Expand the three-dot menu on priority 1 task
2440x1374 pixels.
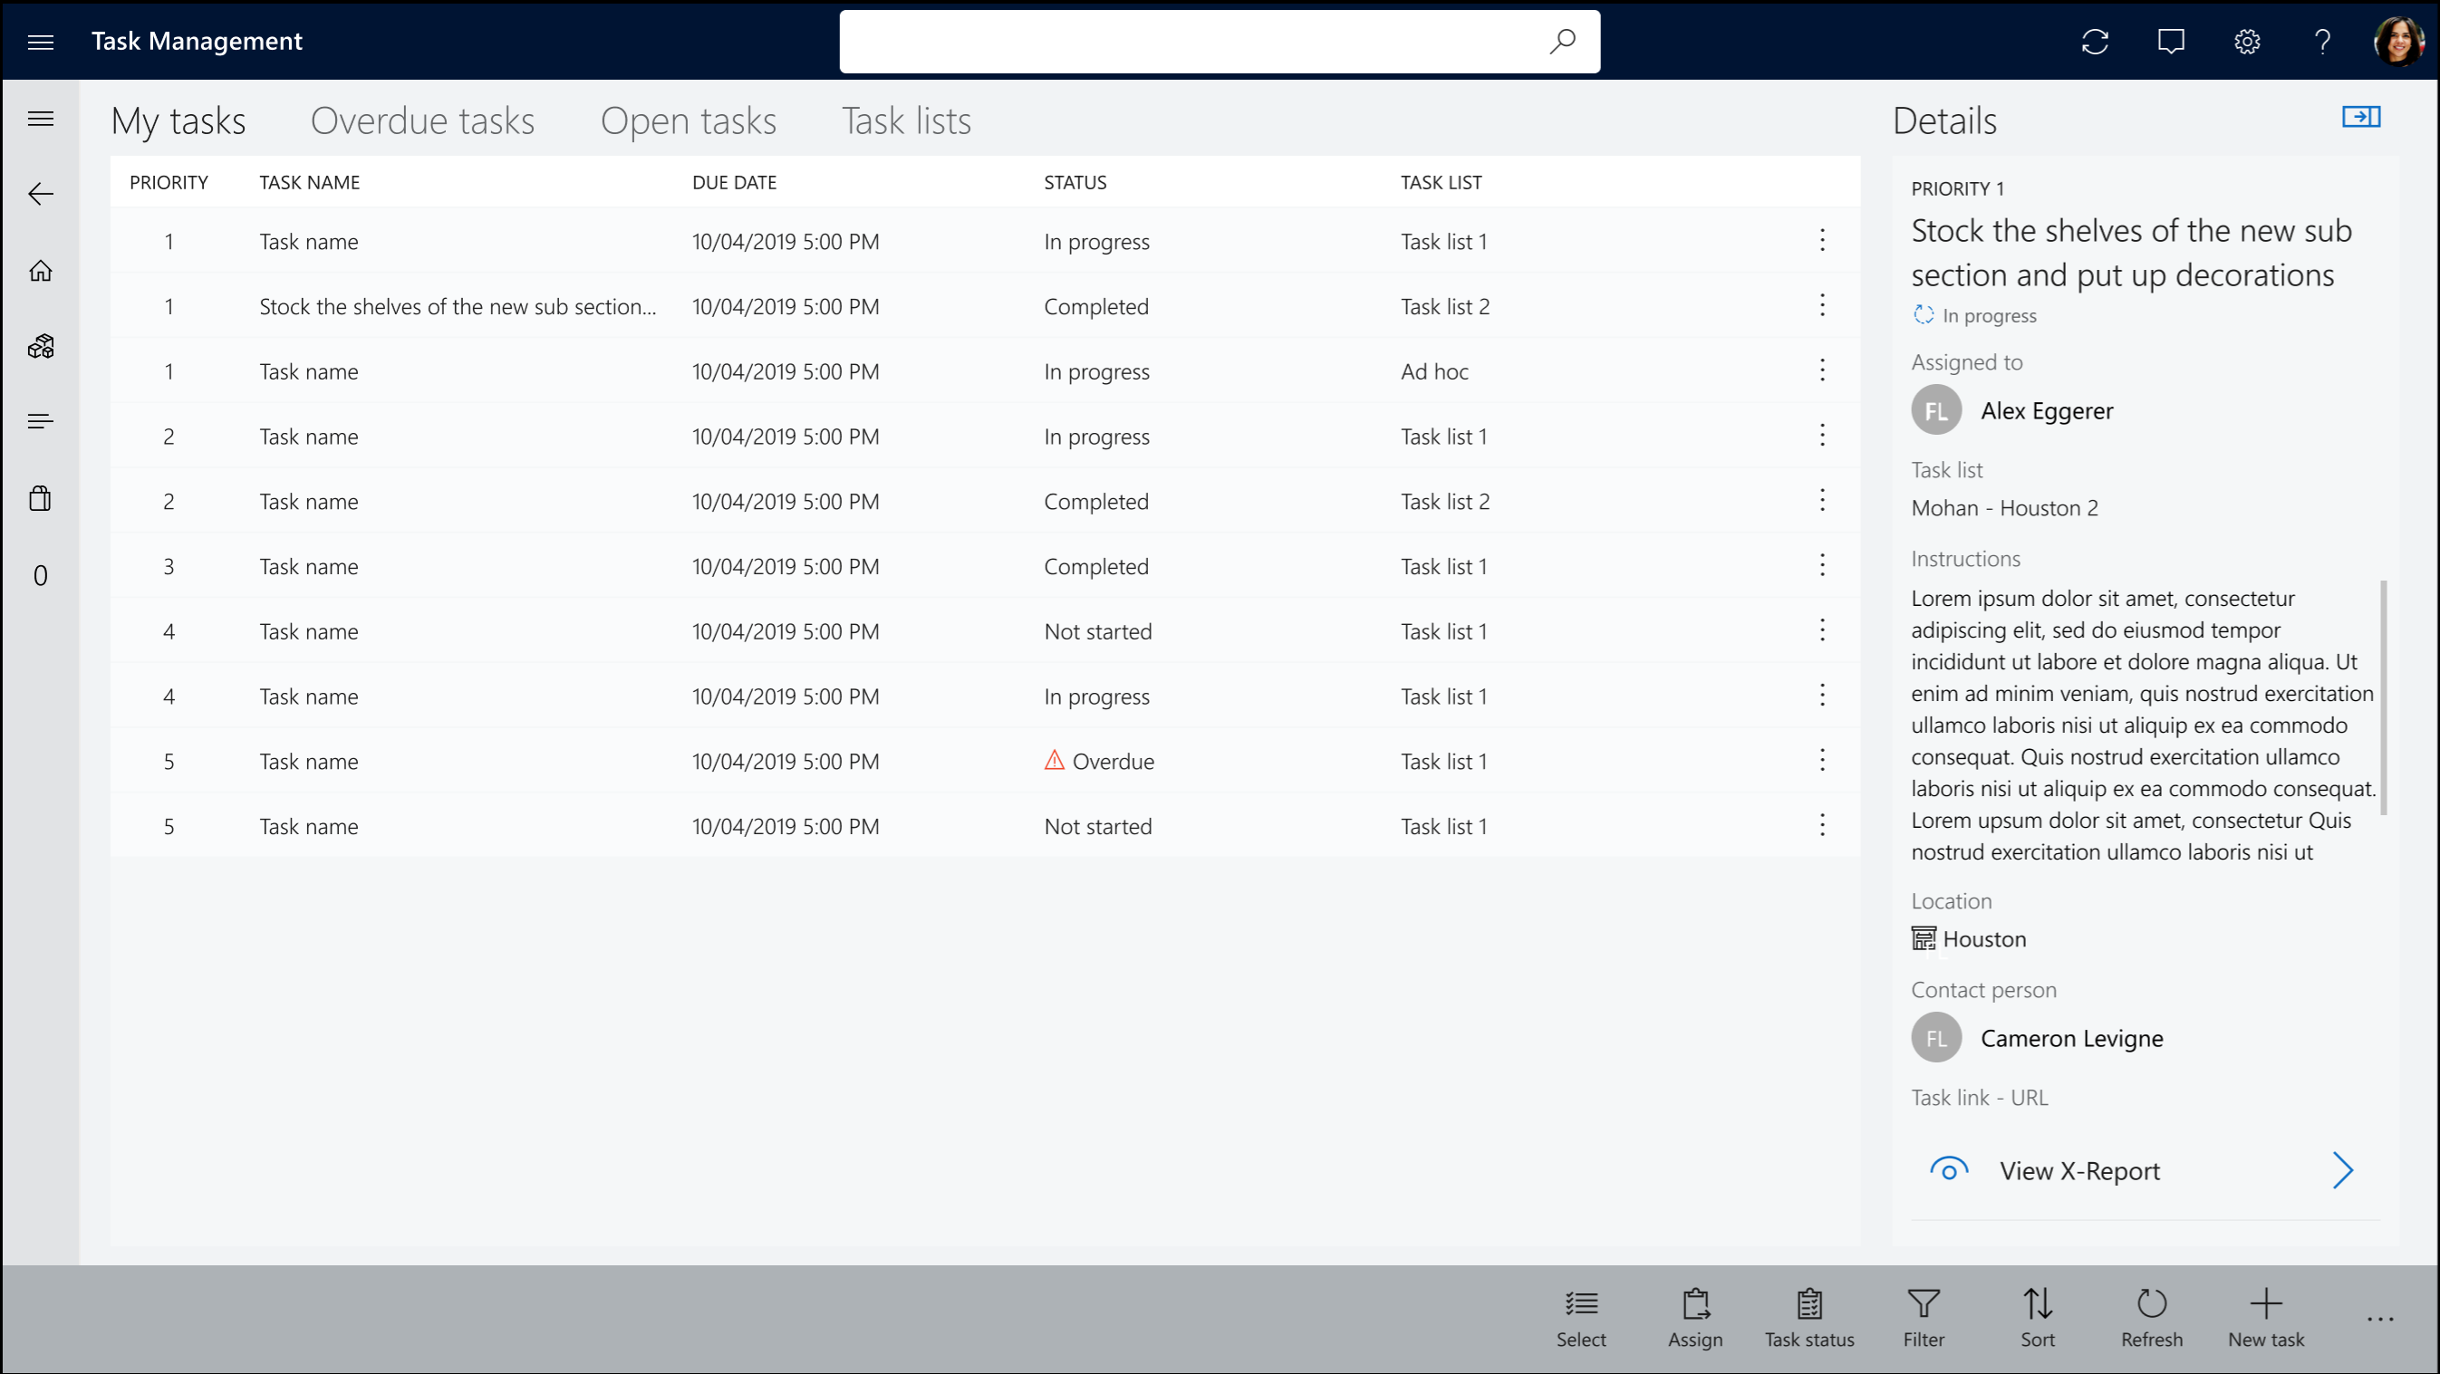click(1822, 240)
